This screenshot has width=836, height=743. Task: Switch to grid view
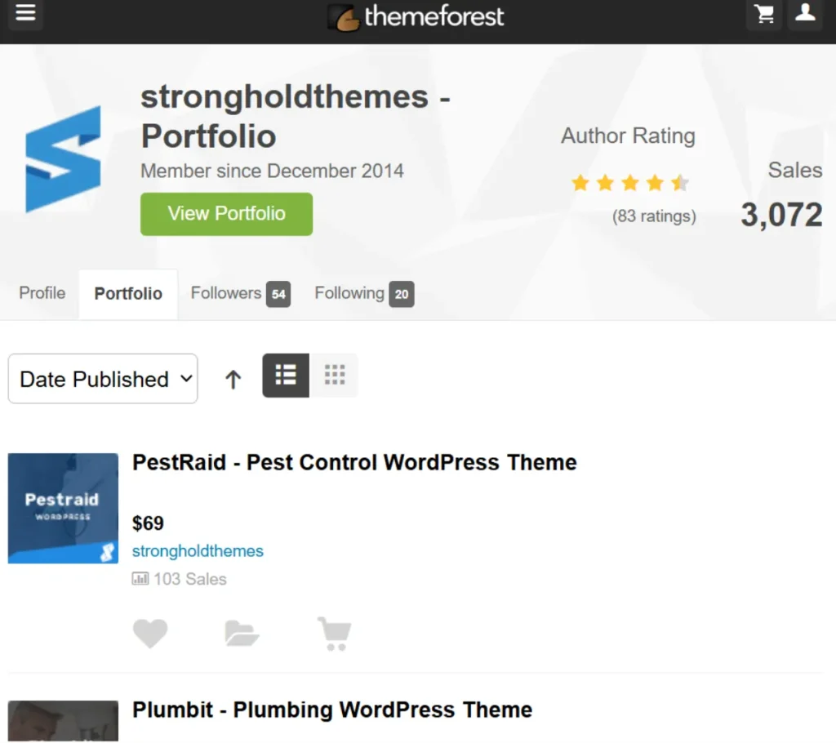coord(334,375)
